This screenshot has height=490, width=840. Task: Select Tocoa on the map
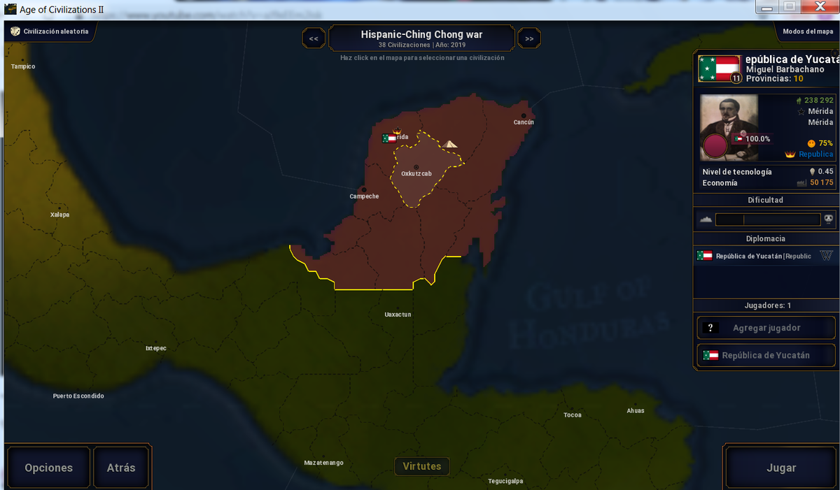573,415
